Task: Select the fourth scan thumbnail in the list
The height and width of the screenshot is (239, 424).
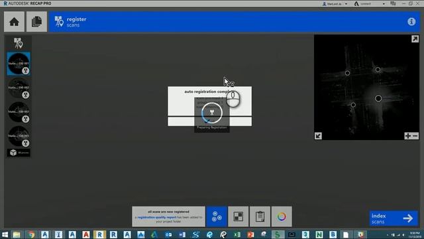Action: coord(19,136)
